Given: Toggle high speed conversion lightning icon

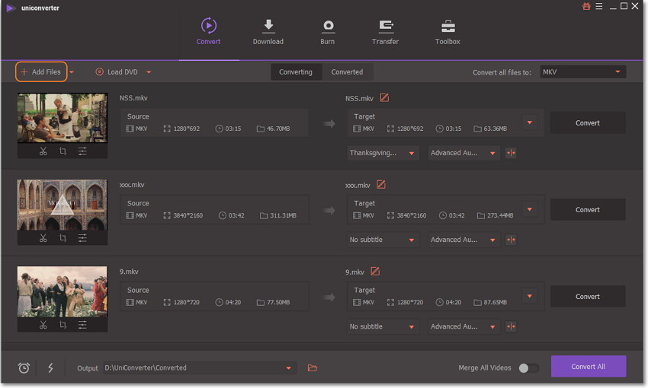Looking at the screenshot, I should pos(50,367).
